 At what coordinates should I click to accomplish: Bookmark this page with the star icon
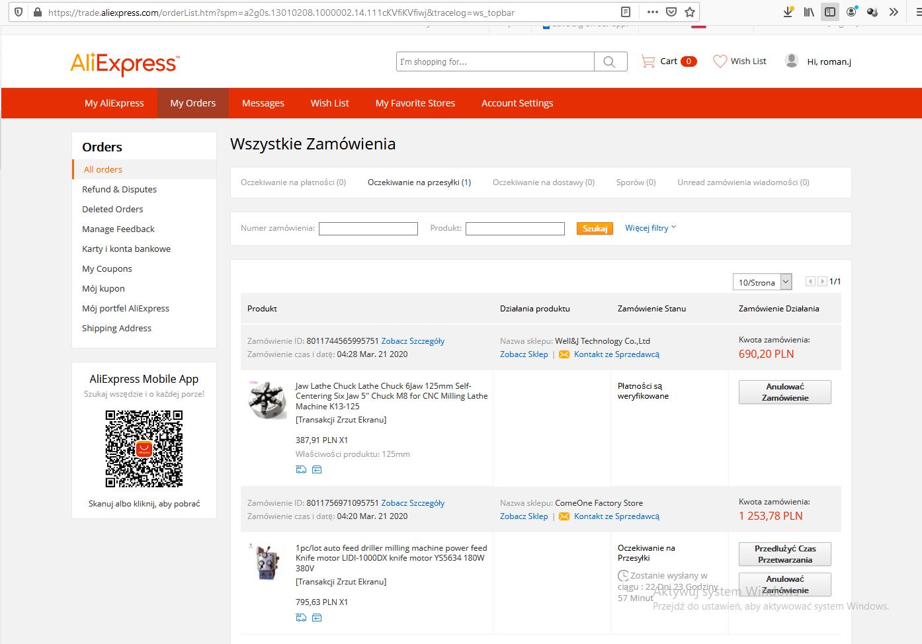[690, 12]
